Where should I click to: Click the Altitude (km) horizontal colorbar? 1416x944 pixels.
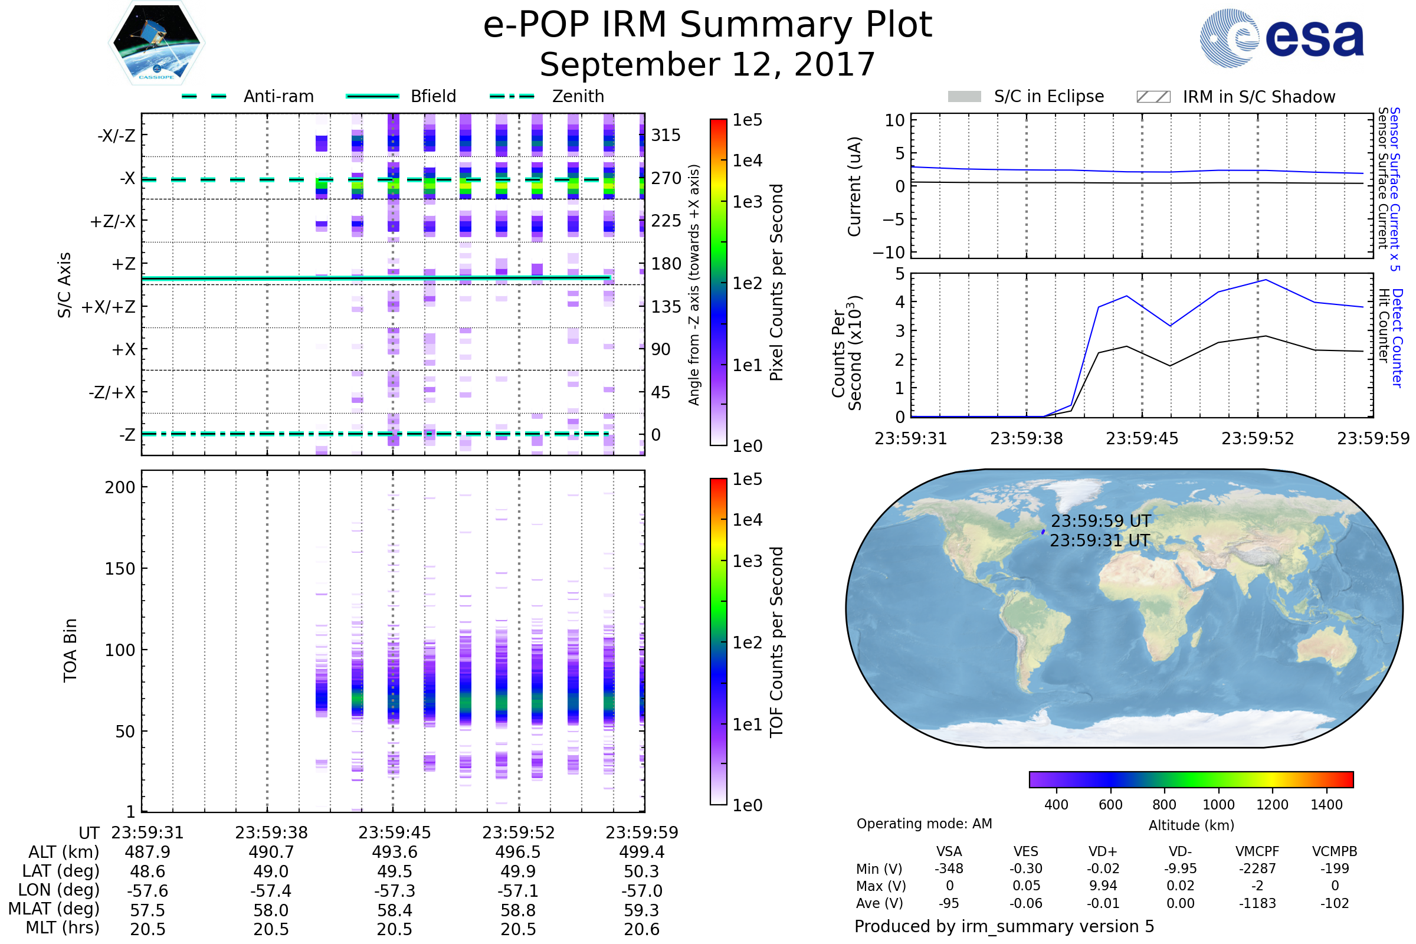tap(1191, 779)
